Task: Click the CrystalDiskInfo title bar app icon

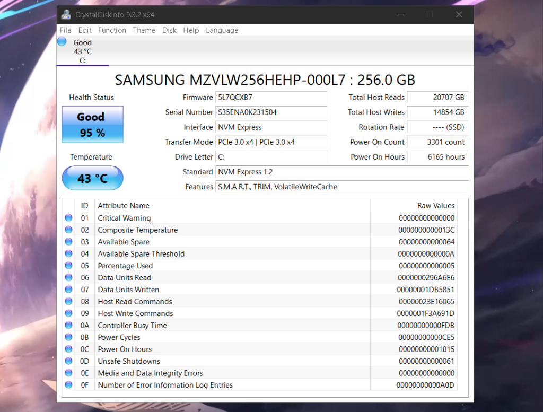Action: pos(66,14)
